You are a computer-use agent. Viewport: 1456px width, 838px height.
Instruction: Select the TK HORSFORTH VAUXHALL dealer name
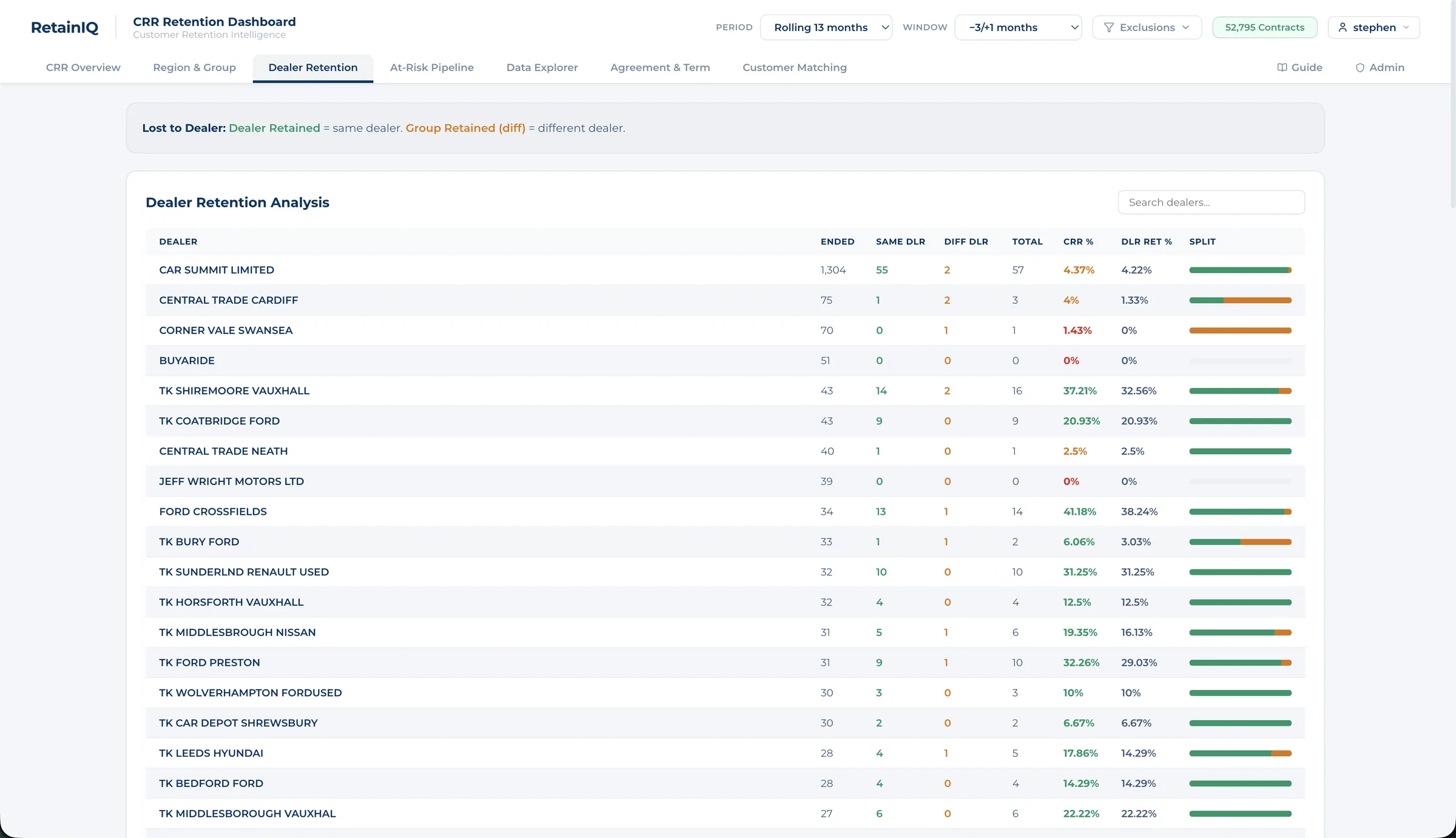coord(231,602)
